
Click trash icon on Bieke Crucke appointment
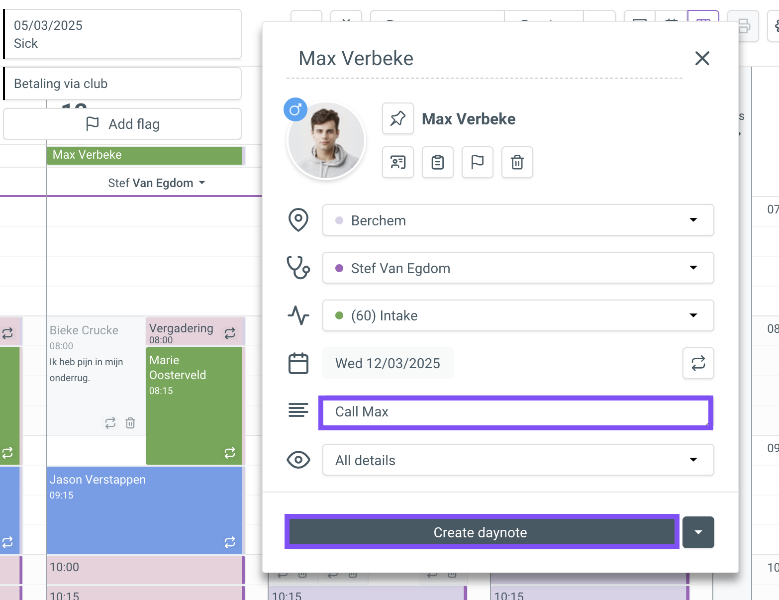tap(130, 423)
